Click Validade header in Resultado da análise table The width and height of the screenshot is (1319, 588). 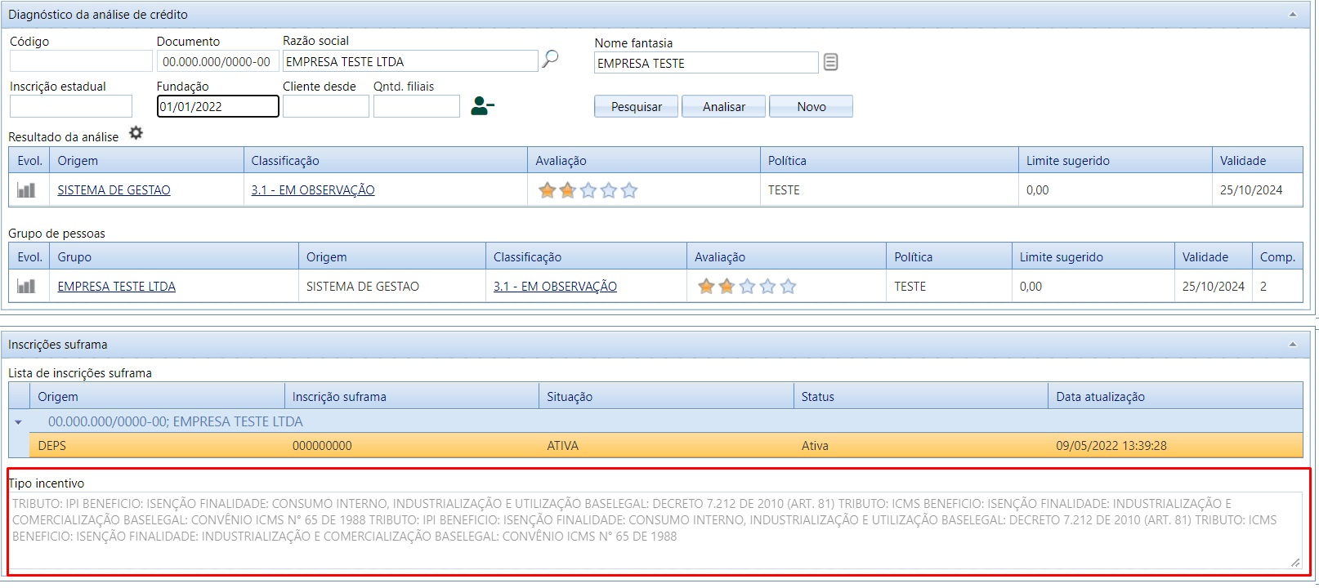[1258, 161]
